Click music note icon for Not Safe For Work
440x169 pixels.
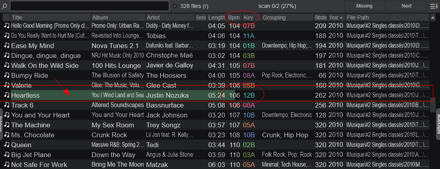coord(7,165)
